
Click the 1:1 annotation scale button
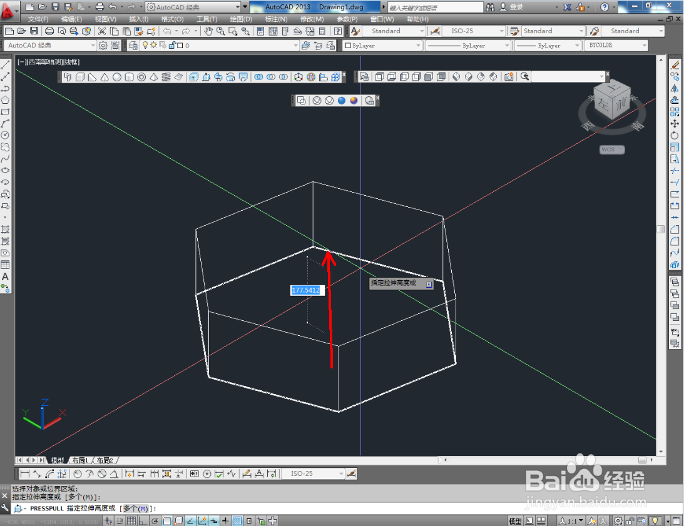pyautogui.click(x=571, y=521)
